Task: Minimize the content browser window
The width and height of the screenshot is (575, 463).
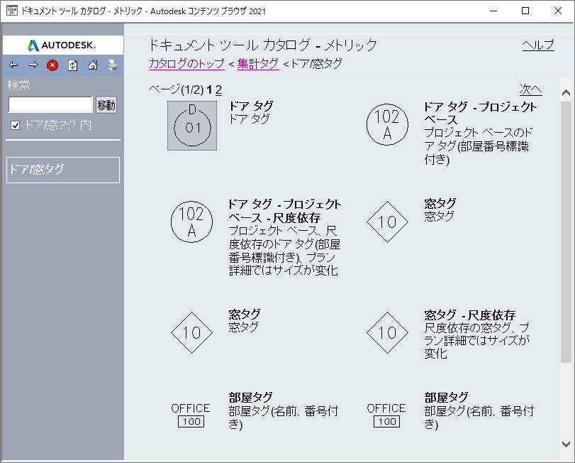Action: tap(493, 11)
